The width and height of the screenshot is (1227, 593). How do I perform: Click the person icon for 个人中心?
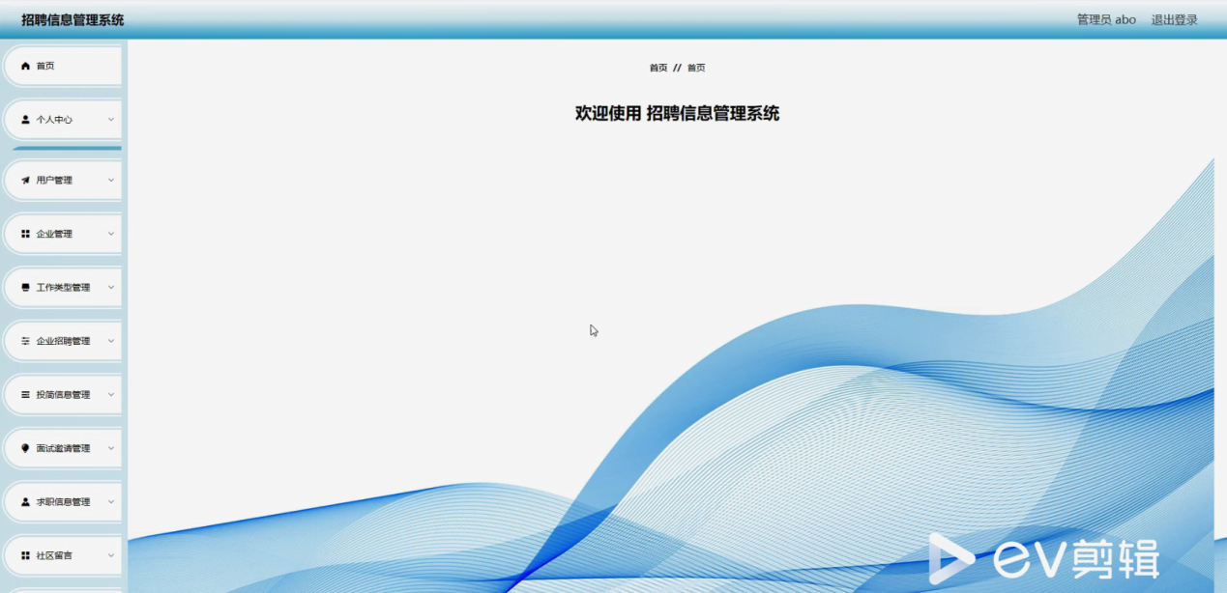coord(26,120)
